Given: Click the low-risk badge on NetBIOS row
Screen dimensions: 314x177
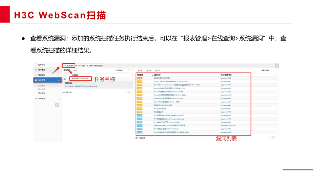Looking at the screenshot, I should [139, 125].
